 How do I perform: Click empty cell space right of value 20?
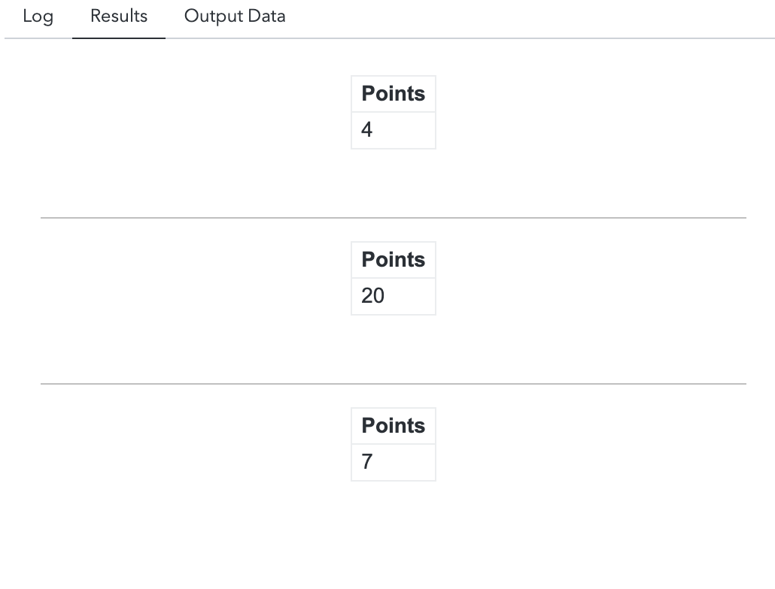tap(414, 297)
